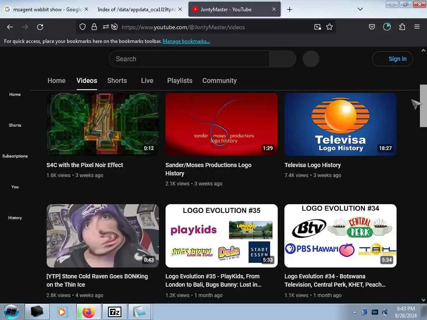List all tabs with the chevron dropdown
The height and width of the screenshot is (320, 427).
click(x=360, y=9)
